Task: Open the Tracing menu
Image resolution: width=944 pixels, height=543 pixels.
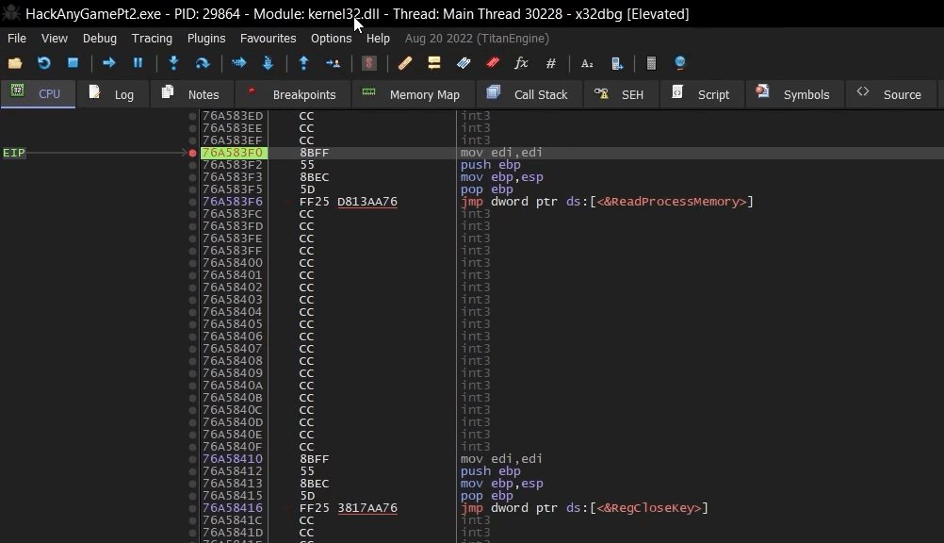Action: tap(151, 38)
